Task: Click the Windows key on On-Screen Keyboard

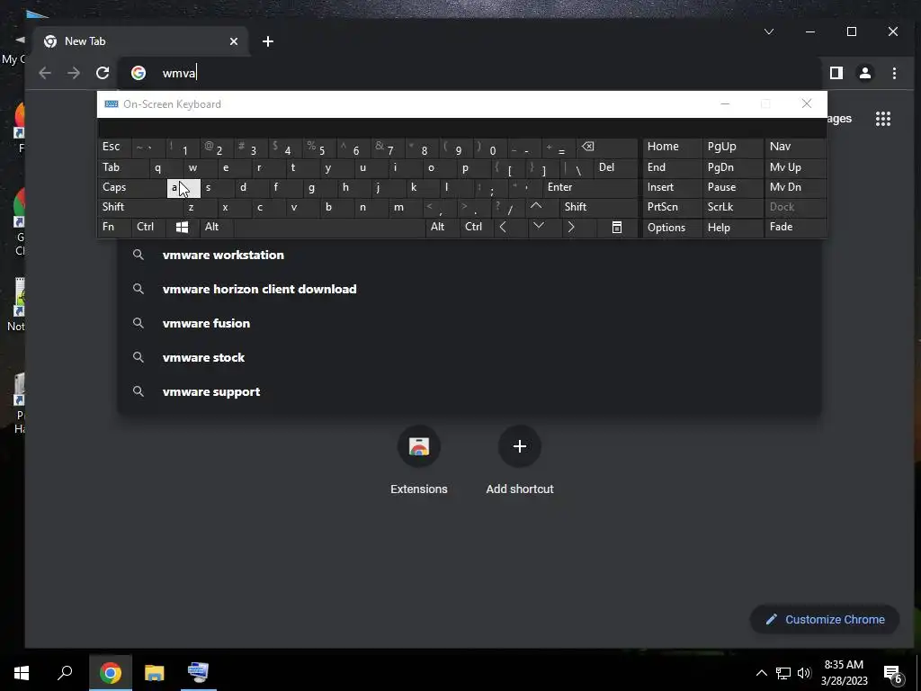Action: pyautogui.click(x=182, y=228)
